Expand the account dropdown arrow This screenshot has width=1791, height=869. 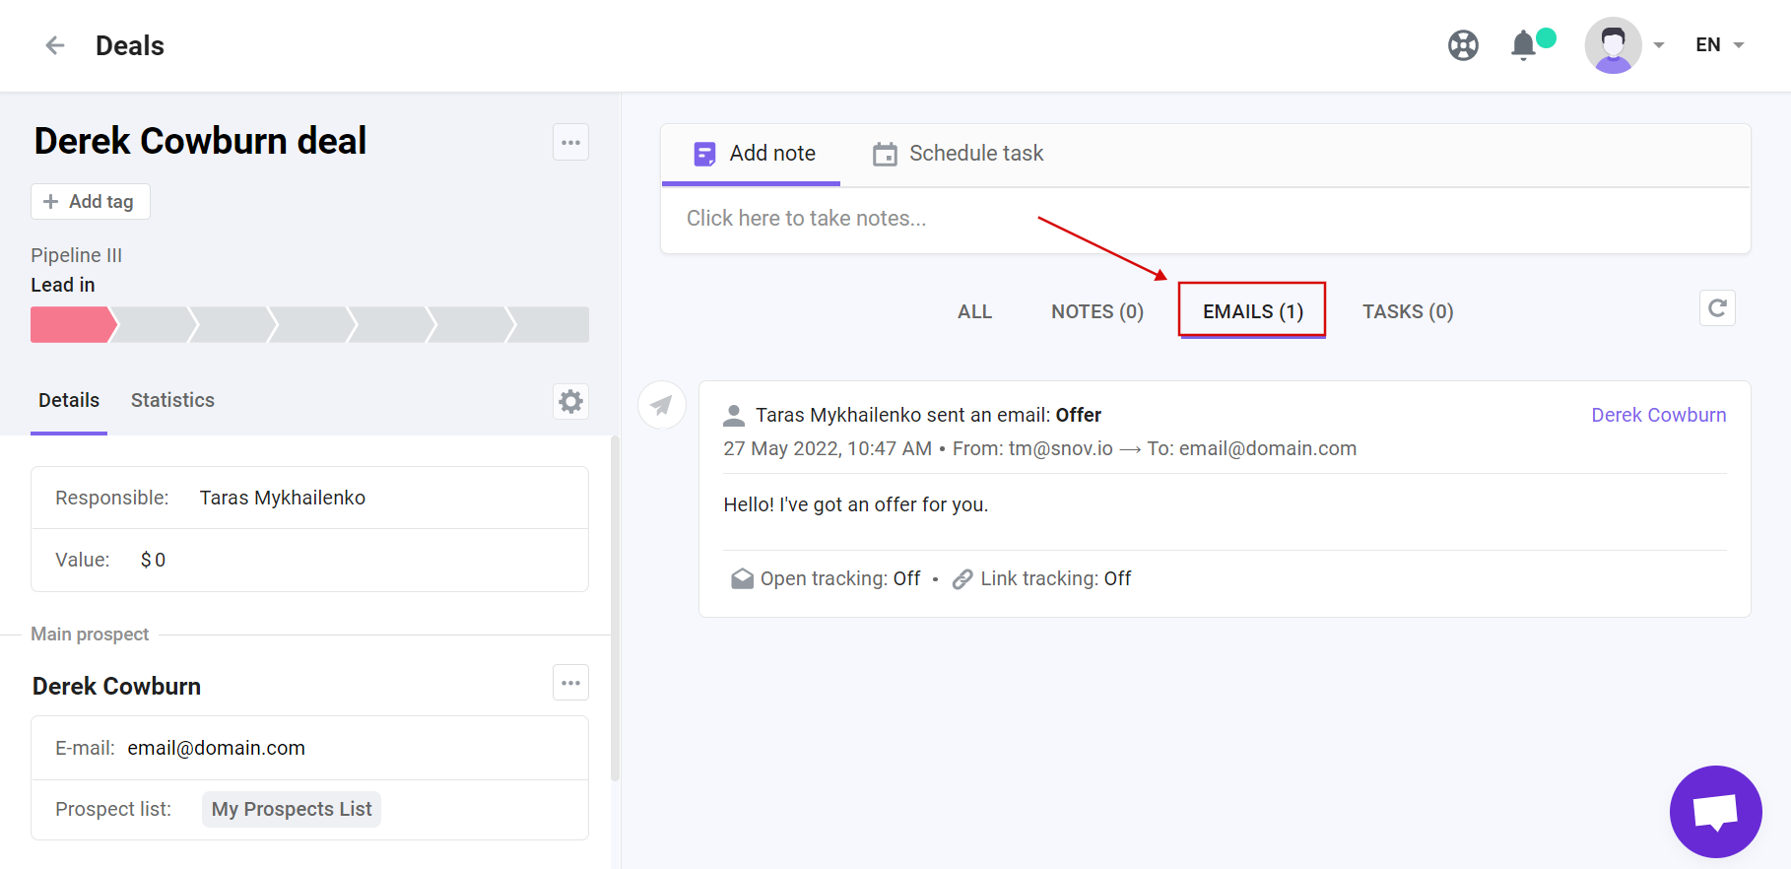1659,45
